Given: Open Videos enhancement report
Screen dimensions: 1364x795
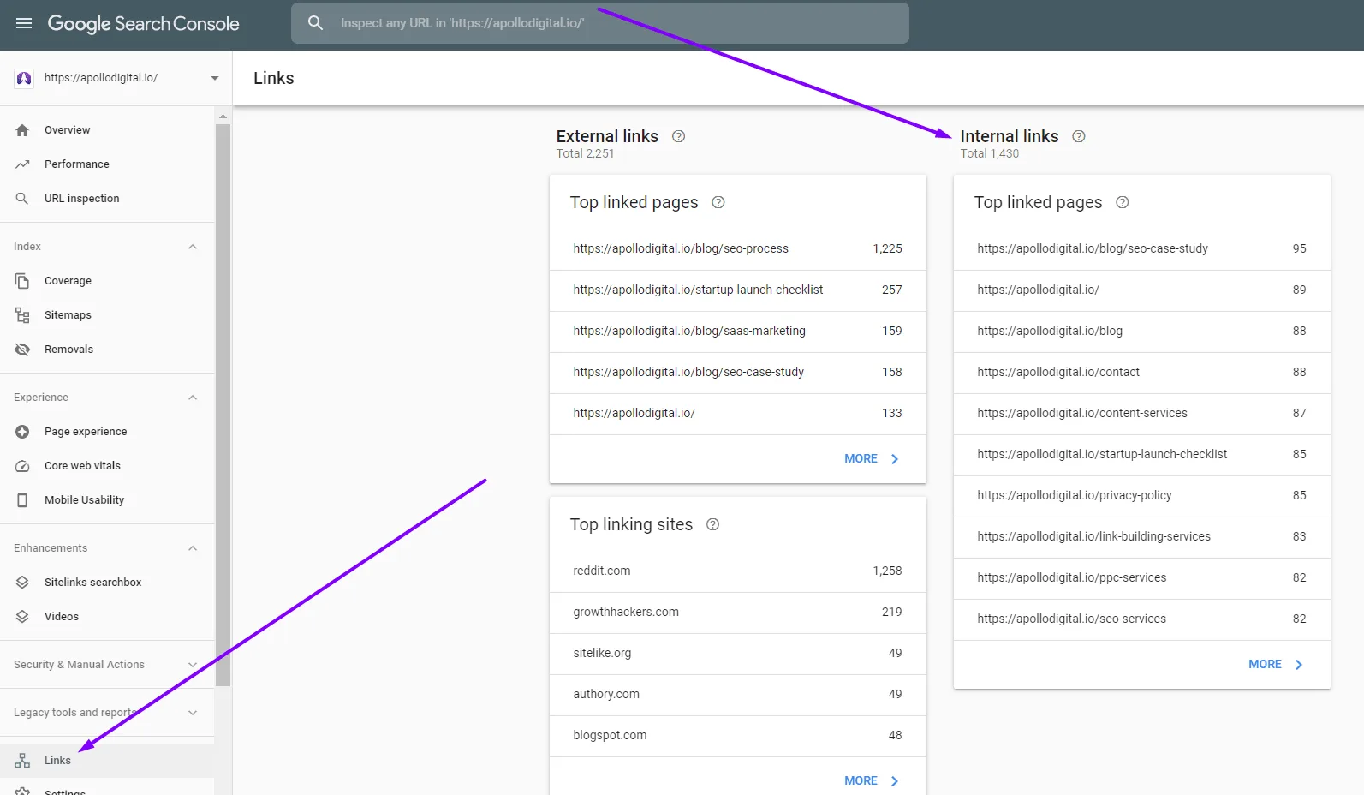Looking at the screenshot, I should pyautogui.click(x=107, y=617).
